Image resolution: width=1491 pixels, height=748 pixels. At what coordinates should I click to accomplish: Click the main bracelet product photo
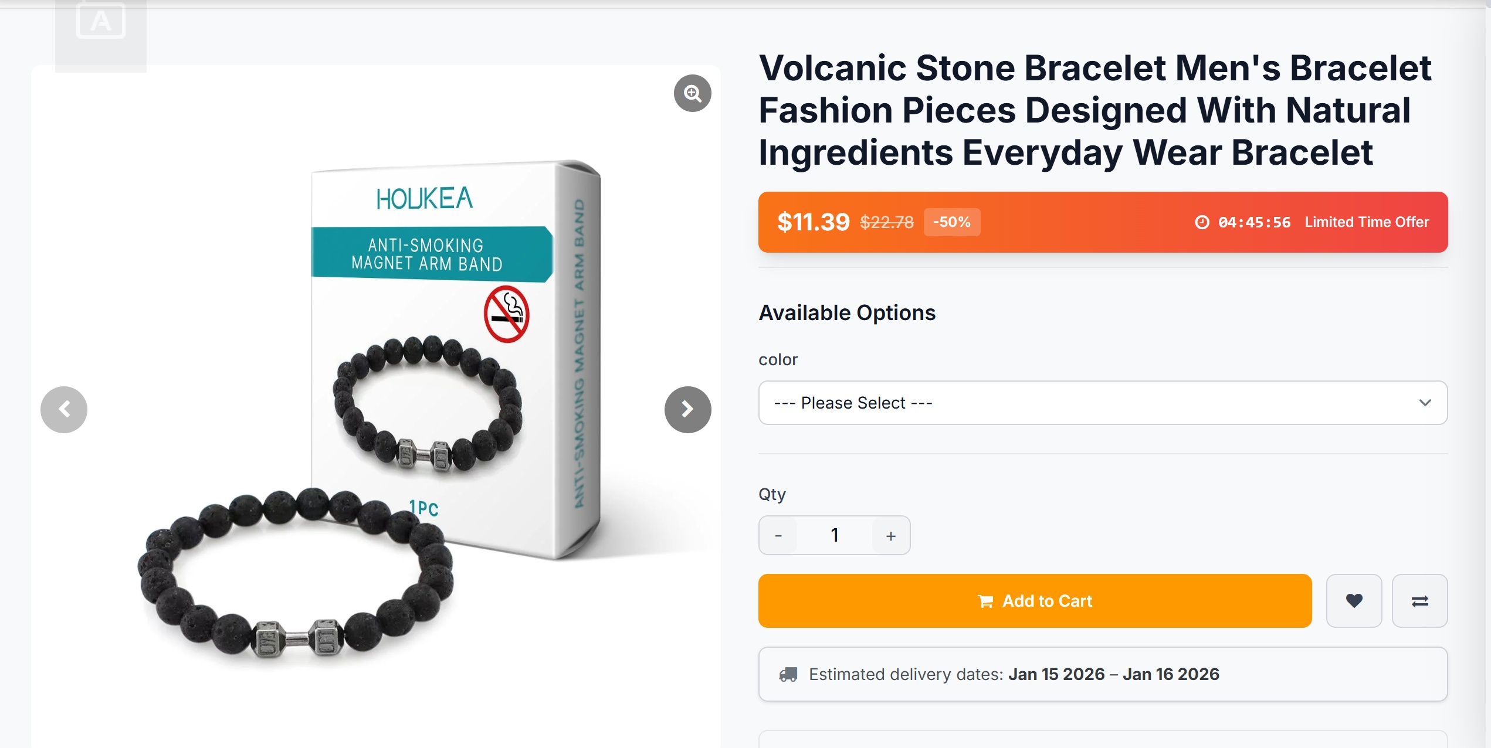[375, 410]
